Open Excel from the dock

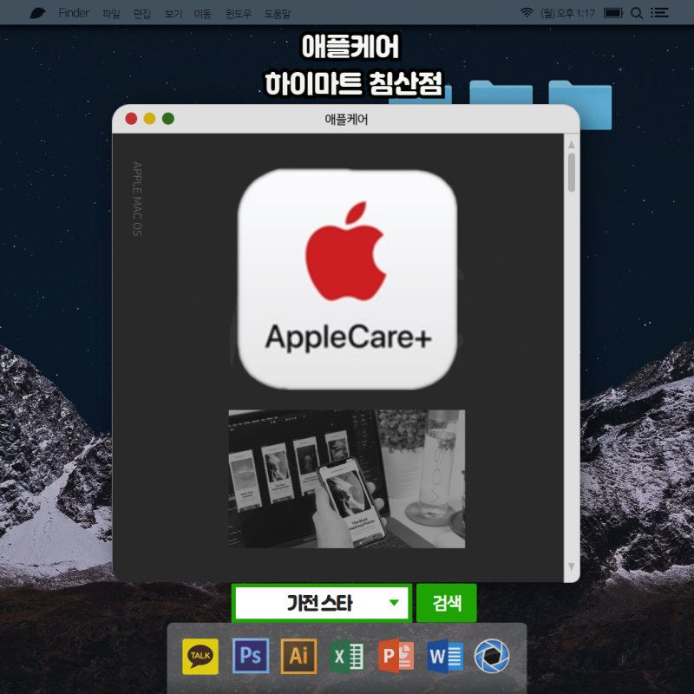coord(347,656)
